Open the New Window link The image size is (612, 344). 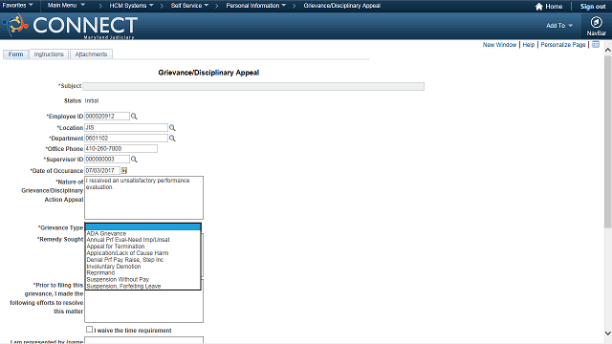(499, 45)
